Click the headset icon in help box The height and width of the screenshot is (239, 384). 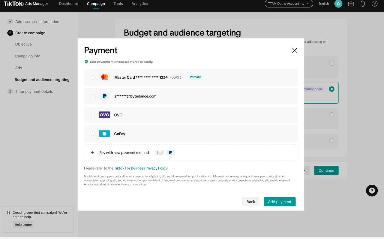pos(8,213)
